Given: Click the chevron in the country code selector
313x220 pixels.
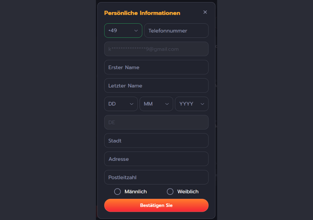Looking at the screenshot, I should click(136, 31).
